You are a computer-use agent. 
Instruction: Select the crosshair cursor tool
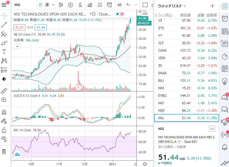pyautogui.click(x=4, y=16)
